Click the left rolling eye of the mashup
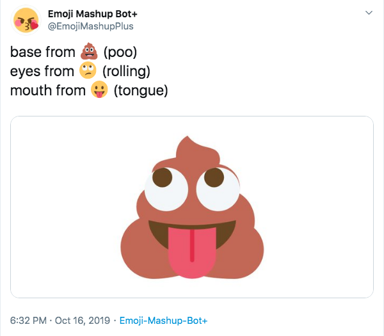This screenshot has width=384, height=336. [166, 189]
